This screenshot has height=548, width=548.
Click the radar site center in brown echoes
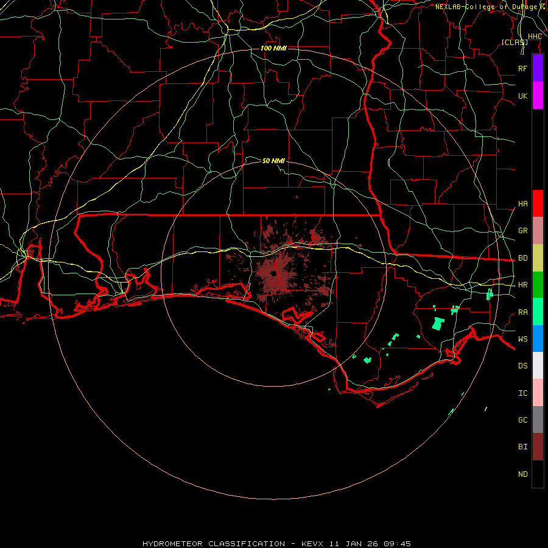pyautogui.click(x=274, y=274)
